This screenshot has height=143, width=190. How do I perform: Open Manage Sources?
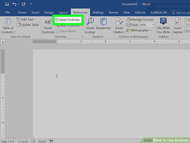click(x=140, y=19)
